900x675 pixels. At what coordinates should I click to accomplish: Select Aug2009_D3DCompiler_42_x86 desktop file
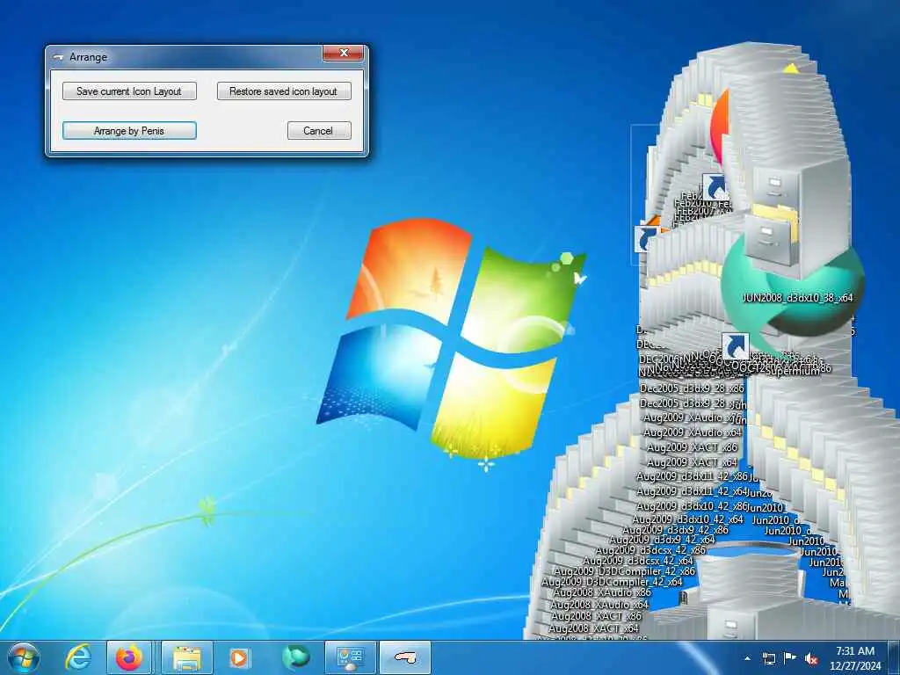point(624,571)
